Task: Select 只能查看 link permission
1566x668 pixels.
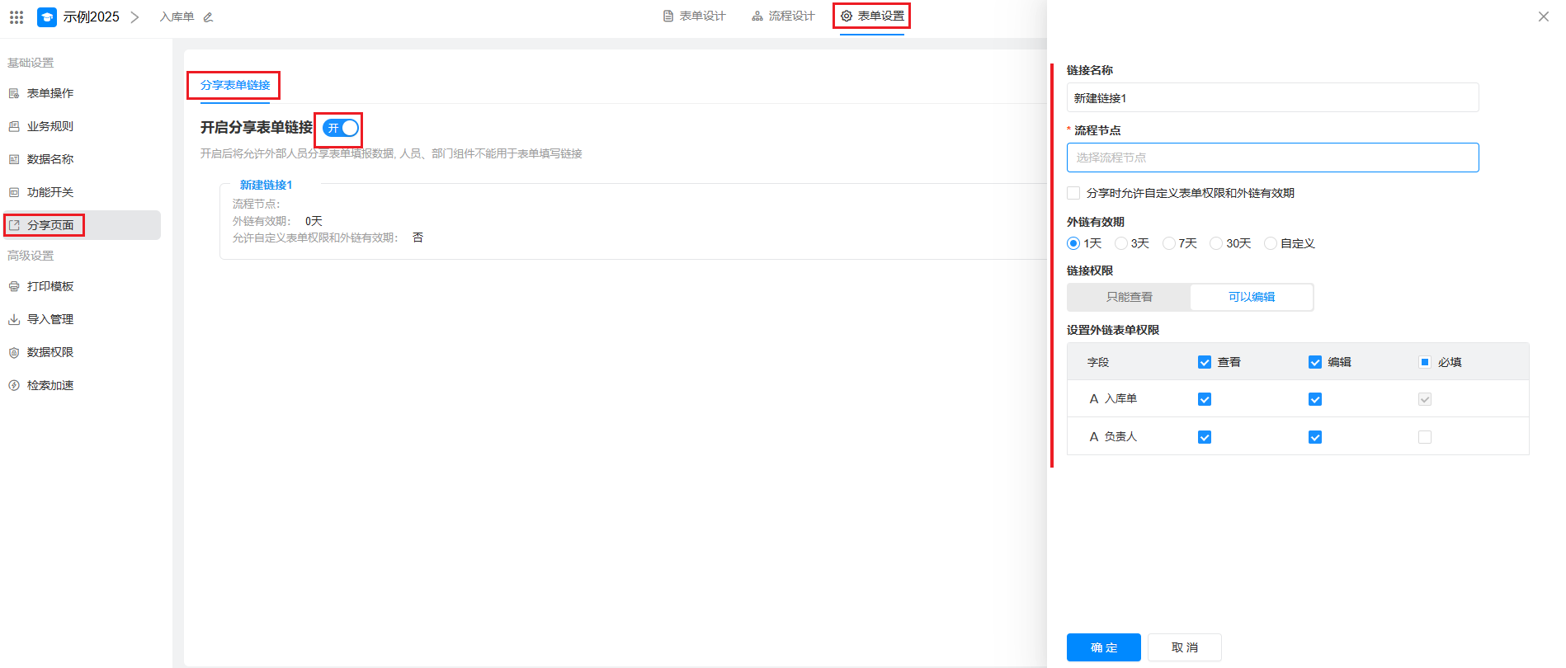Action: (x=1129, y=297)
